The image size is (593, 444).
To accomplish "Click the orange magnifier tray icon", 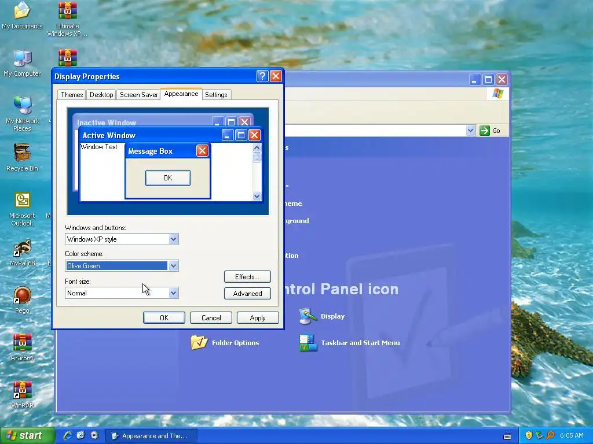I will (550, 436).
